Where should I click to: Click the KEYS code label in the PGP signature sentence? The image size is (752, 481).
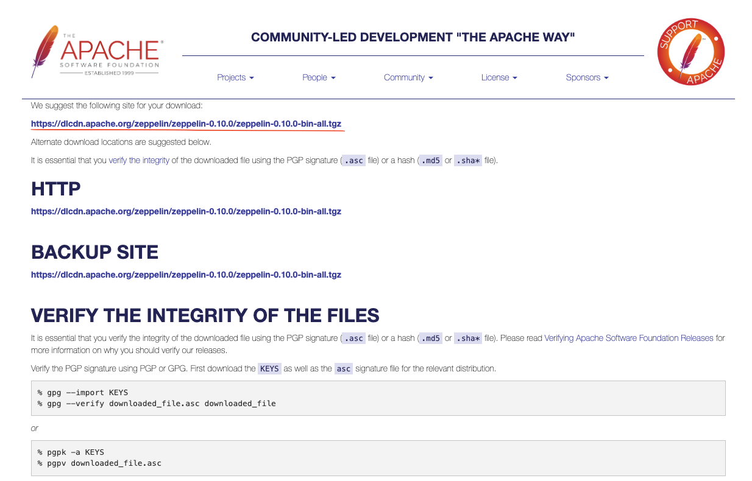pyautogui.click(x=269, y=368)
